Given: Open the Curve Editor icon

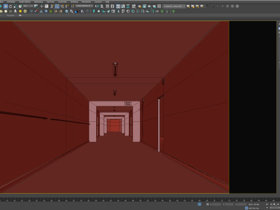Looking at the screenshot, I should [123, 6].
